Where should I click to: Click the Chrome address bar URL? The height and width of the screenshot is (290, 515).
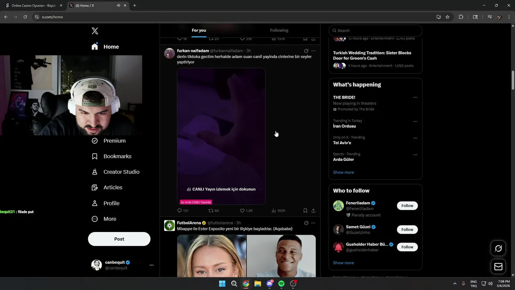click(x=52, y=17)
